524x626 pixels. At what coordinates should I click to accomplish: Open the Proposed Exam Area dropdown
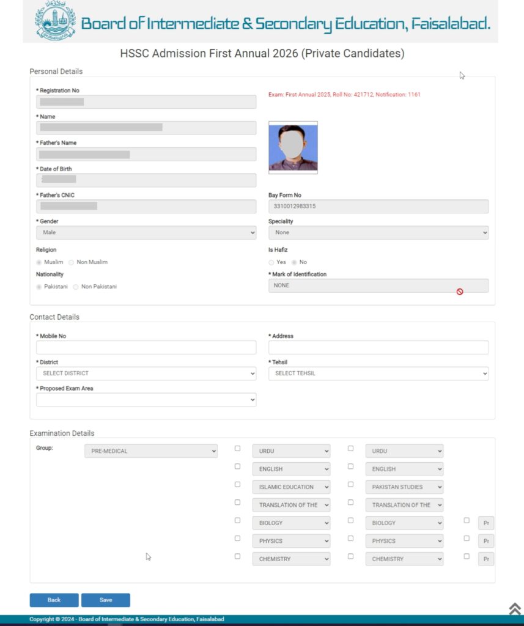pyautogui.click(x=146, y=400)
